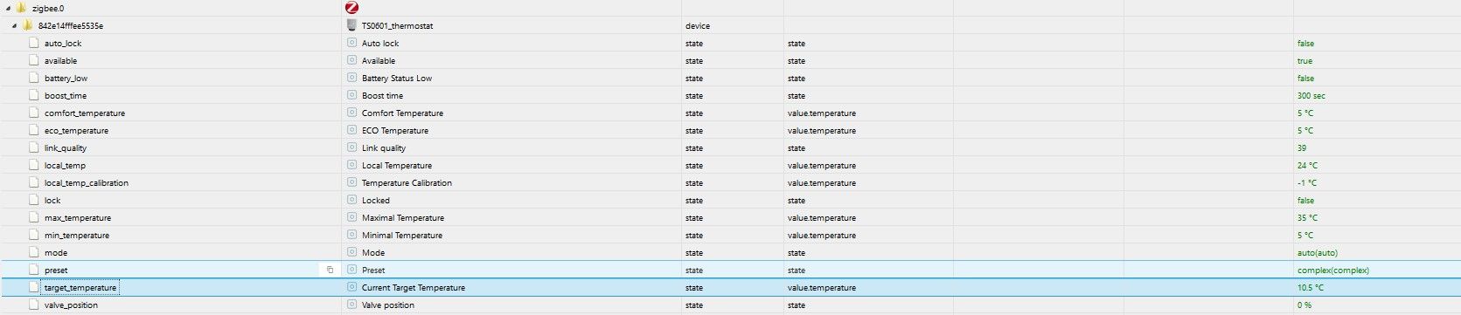Select the link_quality tree item
The image size is (1461, 315).
[66, 148]
